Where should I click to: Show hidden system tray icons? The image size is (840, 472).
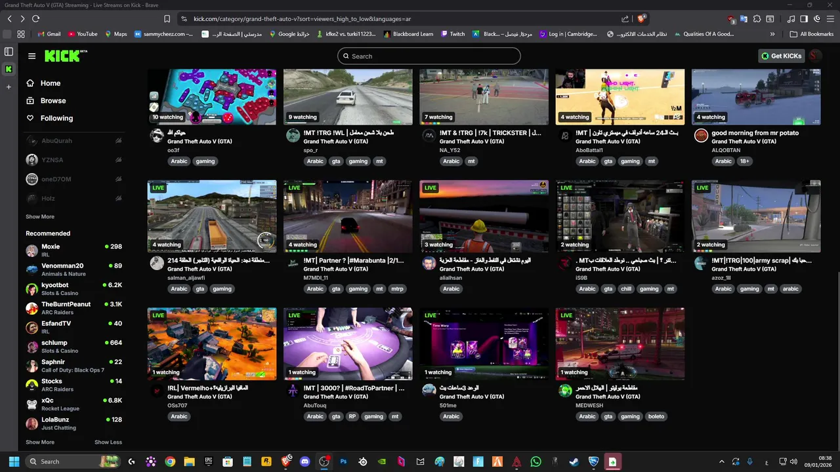[x=722, y=462]
